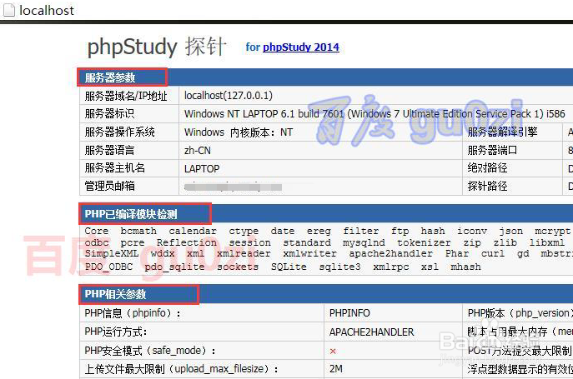Click the blurred administrator email value
This screenshot has height=379, width=573.
click(x=233, y=187)
